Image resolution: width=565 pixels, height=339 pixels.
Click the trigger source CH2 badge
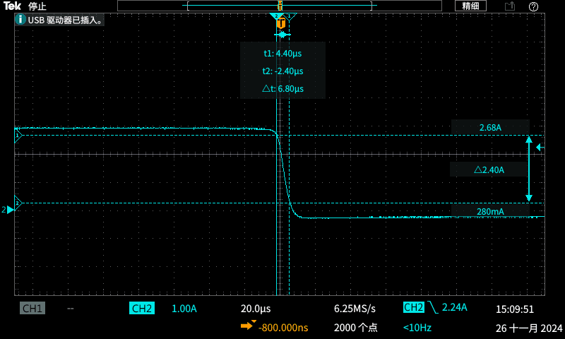click(x=413, y=308)
